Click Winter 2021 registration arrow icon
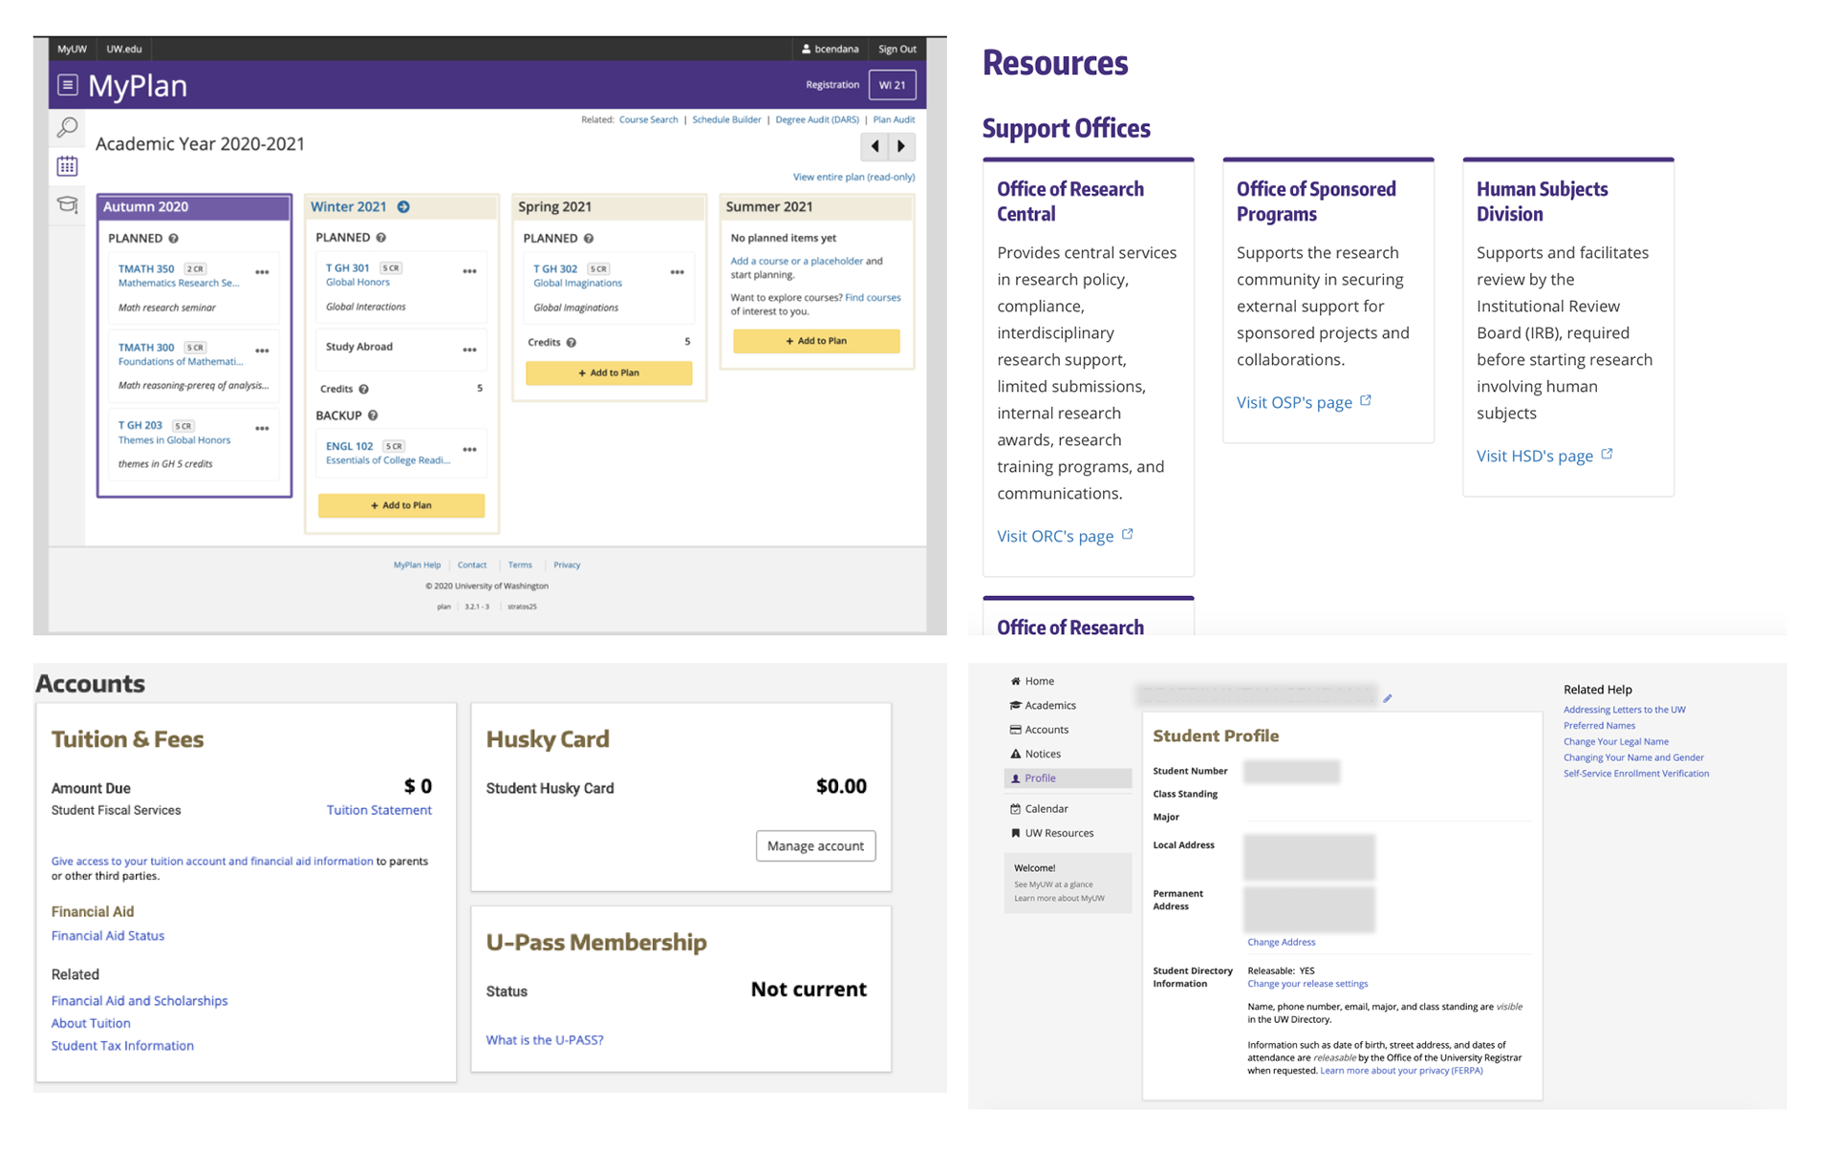This screenshot has width=1835, height=1150. click(x=403, y=206)
